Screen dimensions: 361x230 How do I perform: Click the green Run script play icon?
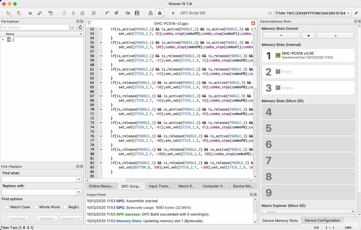point(173,13)
